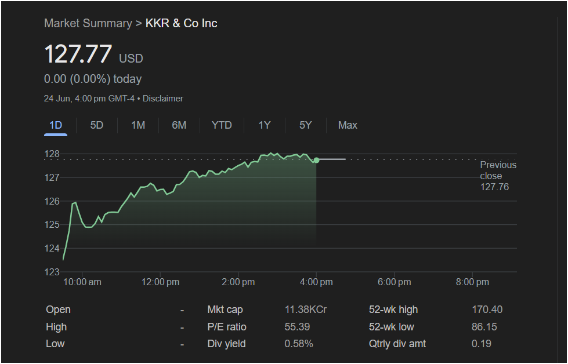Click the 0.00 (0.00%) today change text
Screen dimensions: 568x364
click(93, 79)
